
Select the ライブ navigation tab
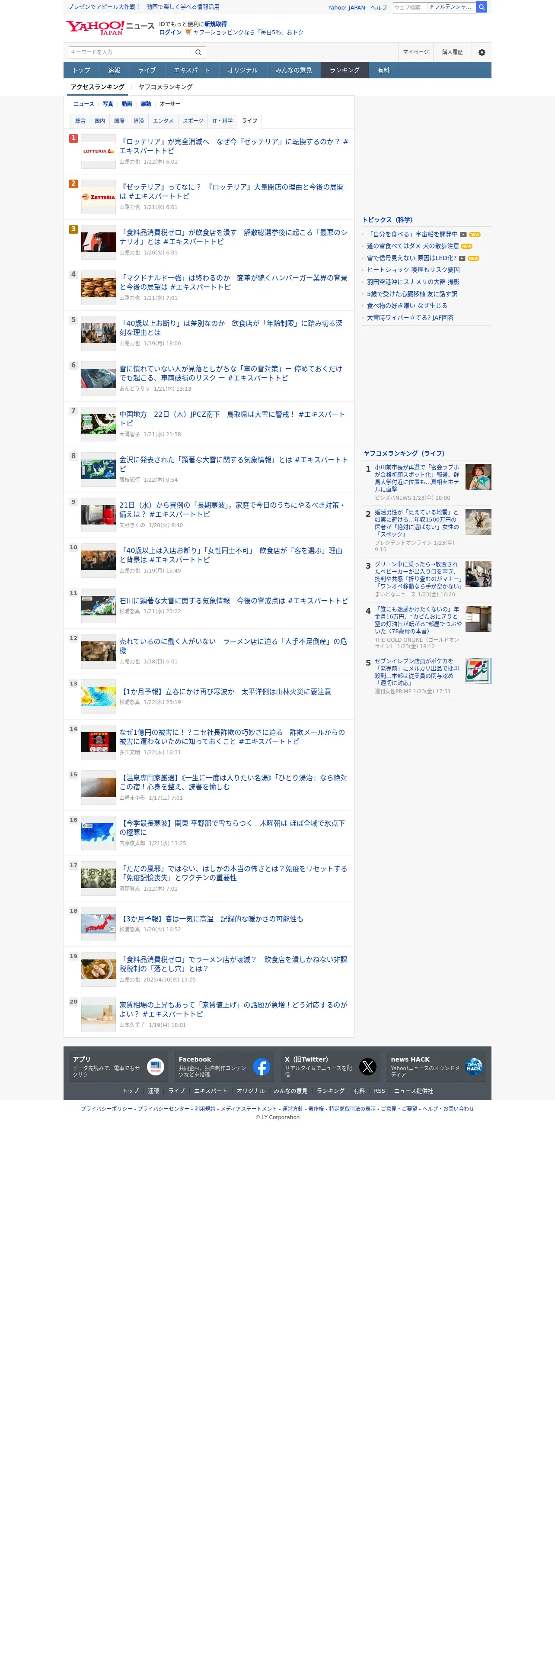click(x=147, y=70)
